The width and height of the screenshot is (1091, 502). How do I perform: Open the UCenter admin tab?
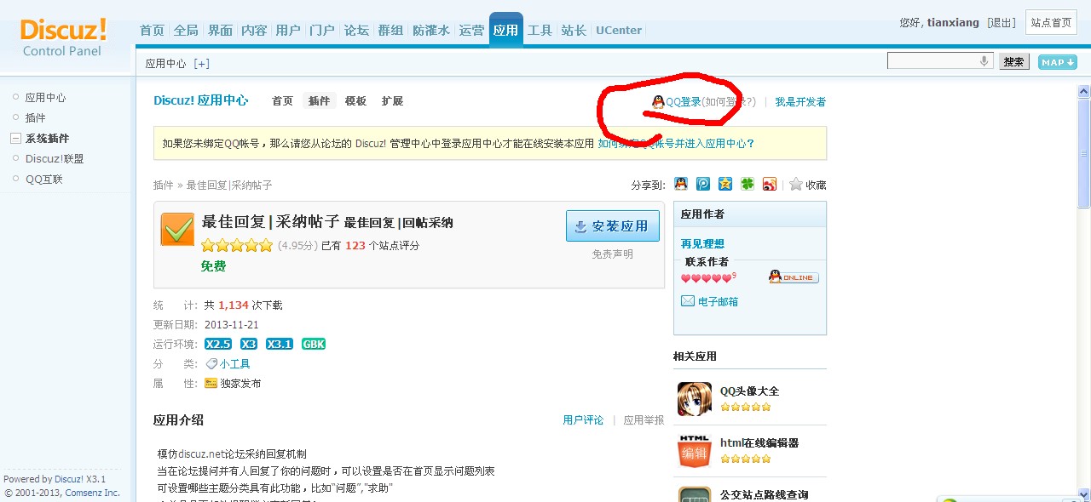619,30
